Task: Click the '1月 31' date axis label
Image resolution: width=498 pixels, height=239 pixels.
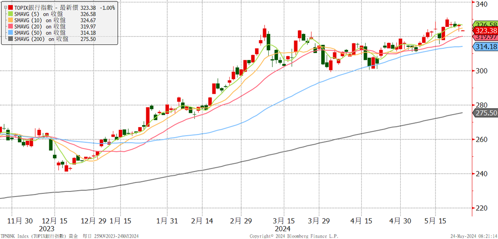Action: 166,221
